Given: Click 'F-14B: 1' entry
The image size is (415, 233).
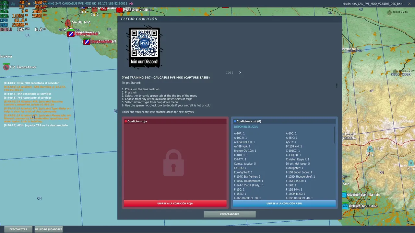Looking at the screenshot, I should point(290,185).
